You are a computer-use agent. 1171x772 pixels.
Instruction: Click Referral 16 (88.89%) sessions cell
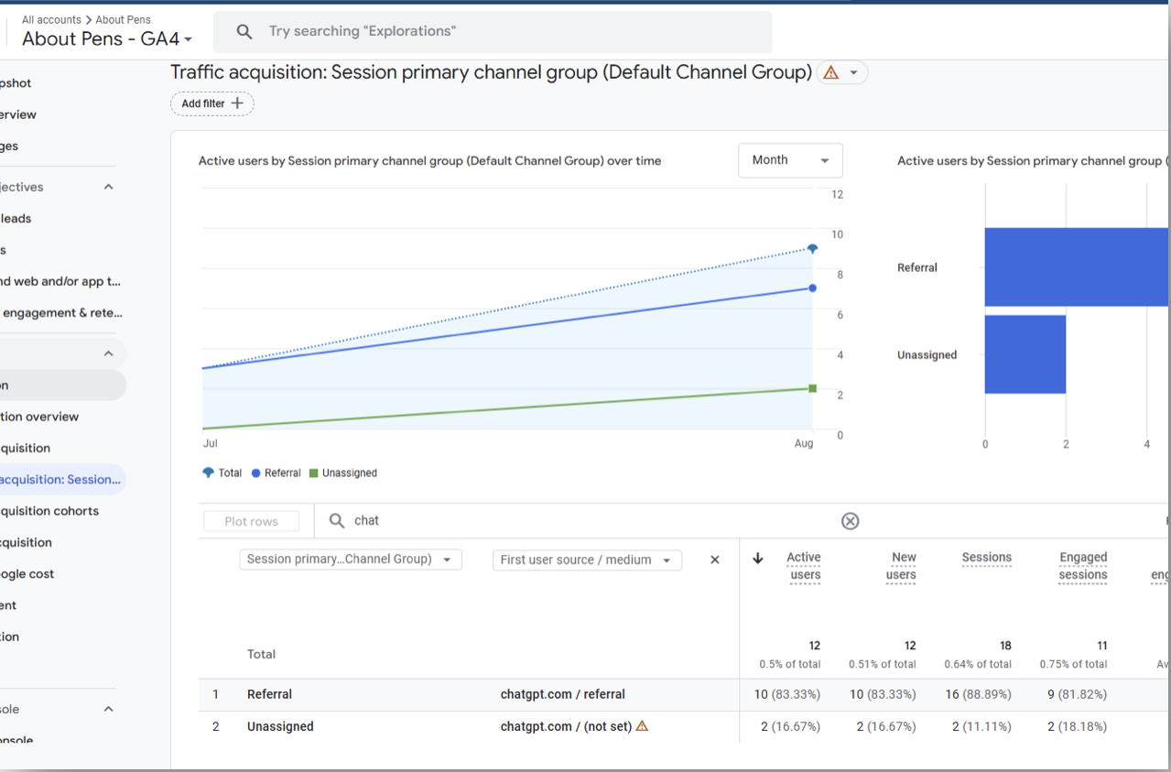click(x=979, y=695)
